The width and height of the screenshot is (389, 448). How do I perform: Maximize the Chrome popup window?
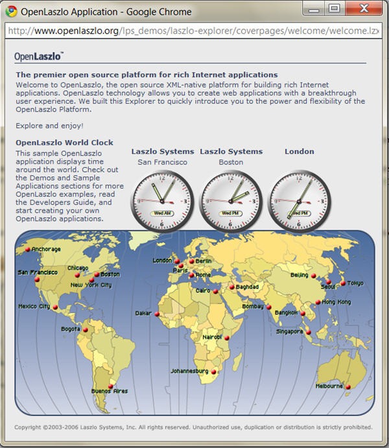coord(335,8)
